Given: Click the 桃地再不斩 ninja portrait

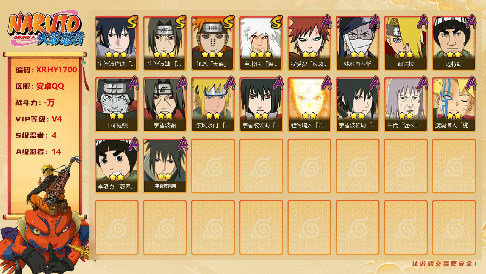Looking at the screenshot, I should pos(357,43).
